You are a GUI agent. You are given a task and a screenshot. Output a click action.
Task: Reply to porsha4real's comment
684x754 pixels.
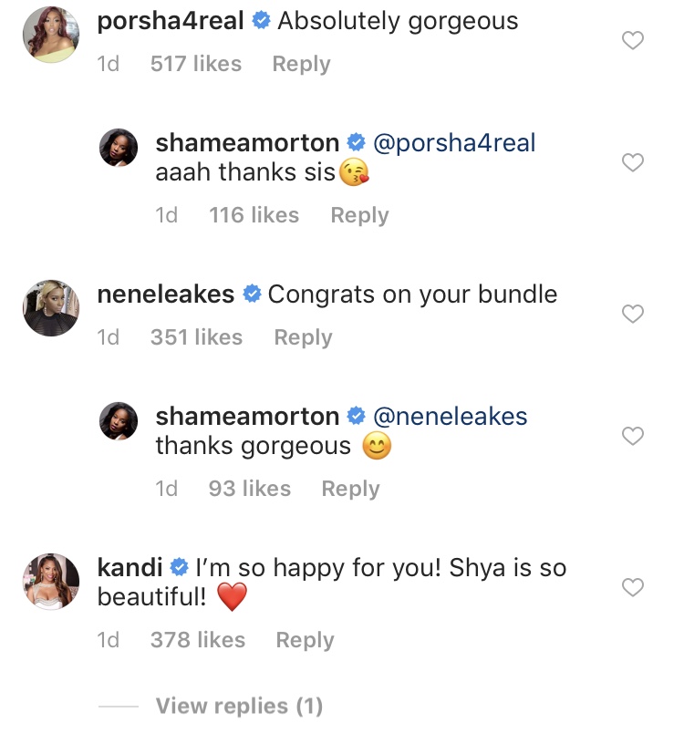tap(301, 64)
